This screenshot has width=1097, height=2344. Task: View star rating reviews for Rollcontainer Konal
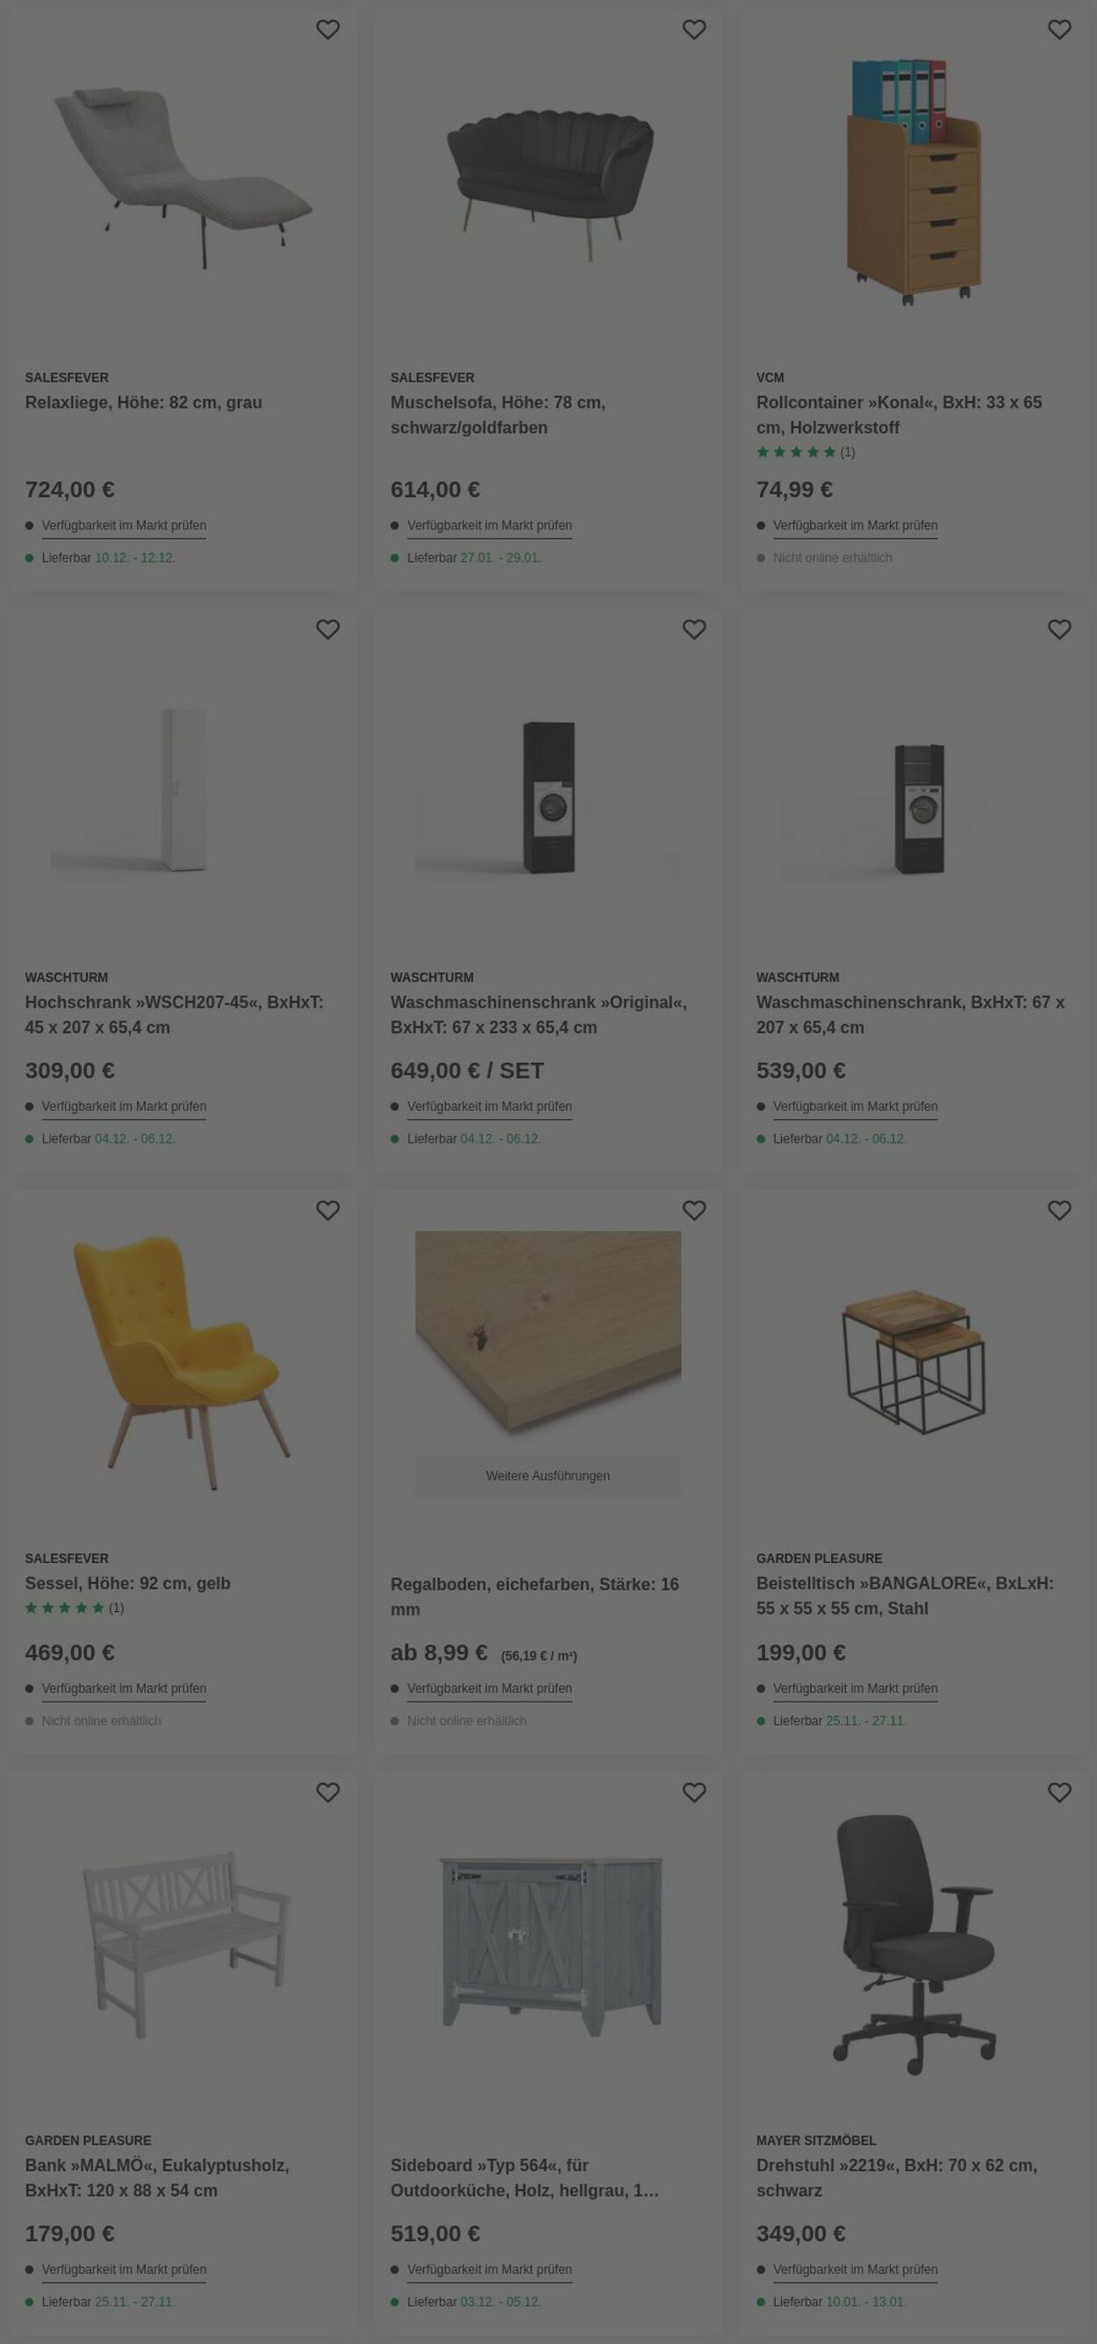pyautogui.click(x=805, y=452)
